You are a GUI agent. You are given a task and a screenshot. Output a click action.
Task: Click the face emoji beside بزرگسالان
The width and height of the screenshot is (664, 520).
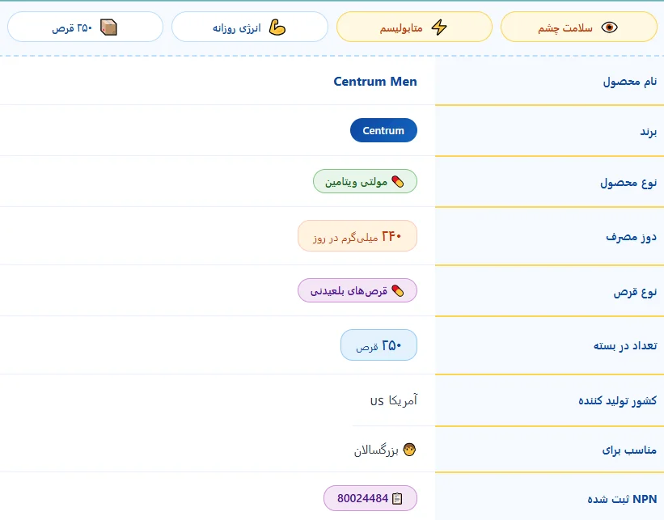tap(409, 450)
